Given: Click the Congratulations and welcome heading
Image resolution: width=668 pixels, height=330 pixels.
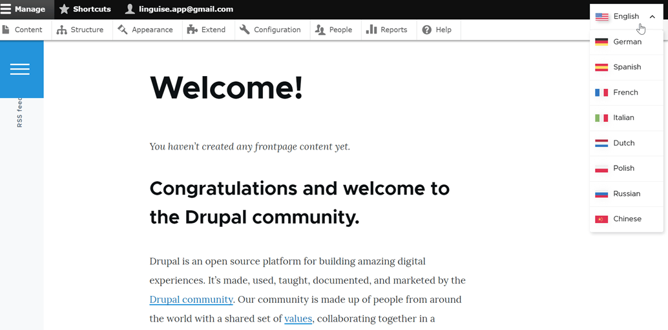Looking at the screenshot, I should coord(300,203).
